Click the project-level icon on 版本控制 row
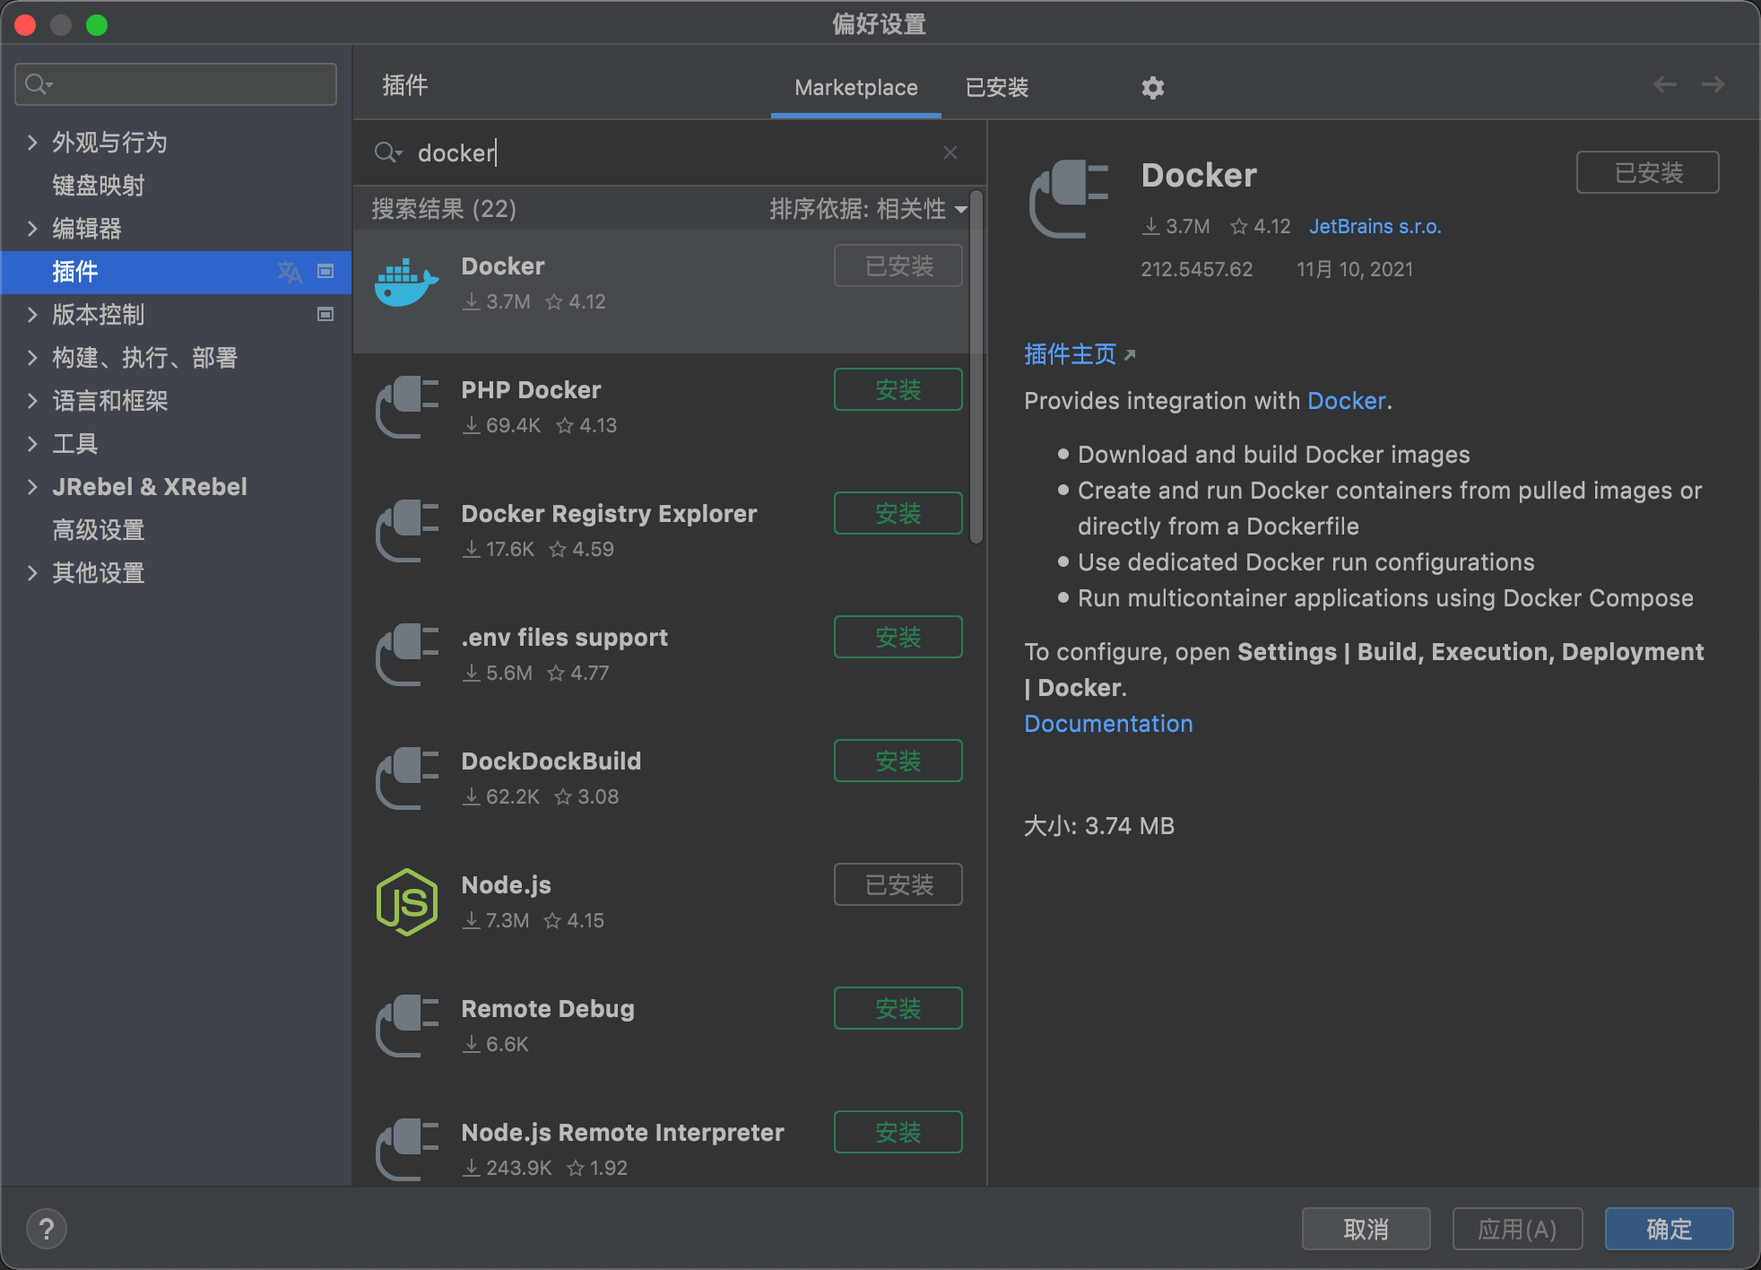The height and width of the screenshot is (1270, 1761). [325, 314]
